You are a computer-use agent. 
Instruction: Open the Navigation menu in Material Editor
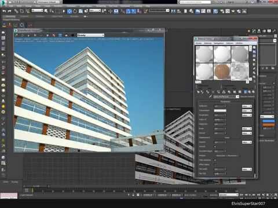coord(219,43)
